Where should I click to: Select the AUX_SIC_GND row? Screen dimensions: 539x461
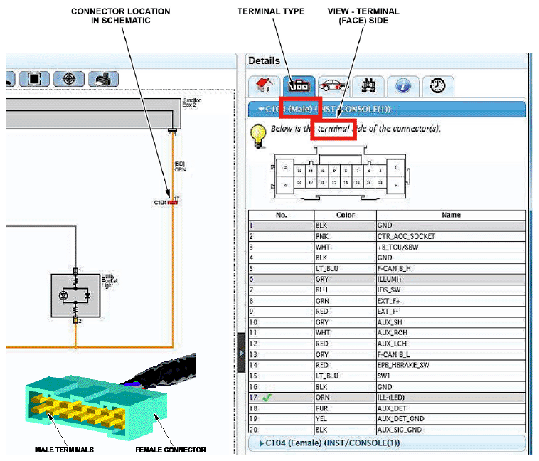(x=387, y=430)
